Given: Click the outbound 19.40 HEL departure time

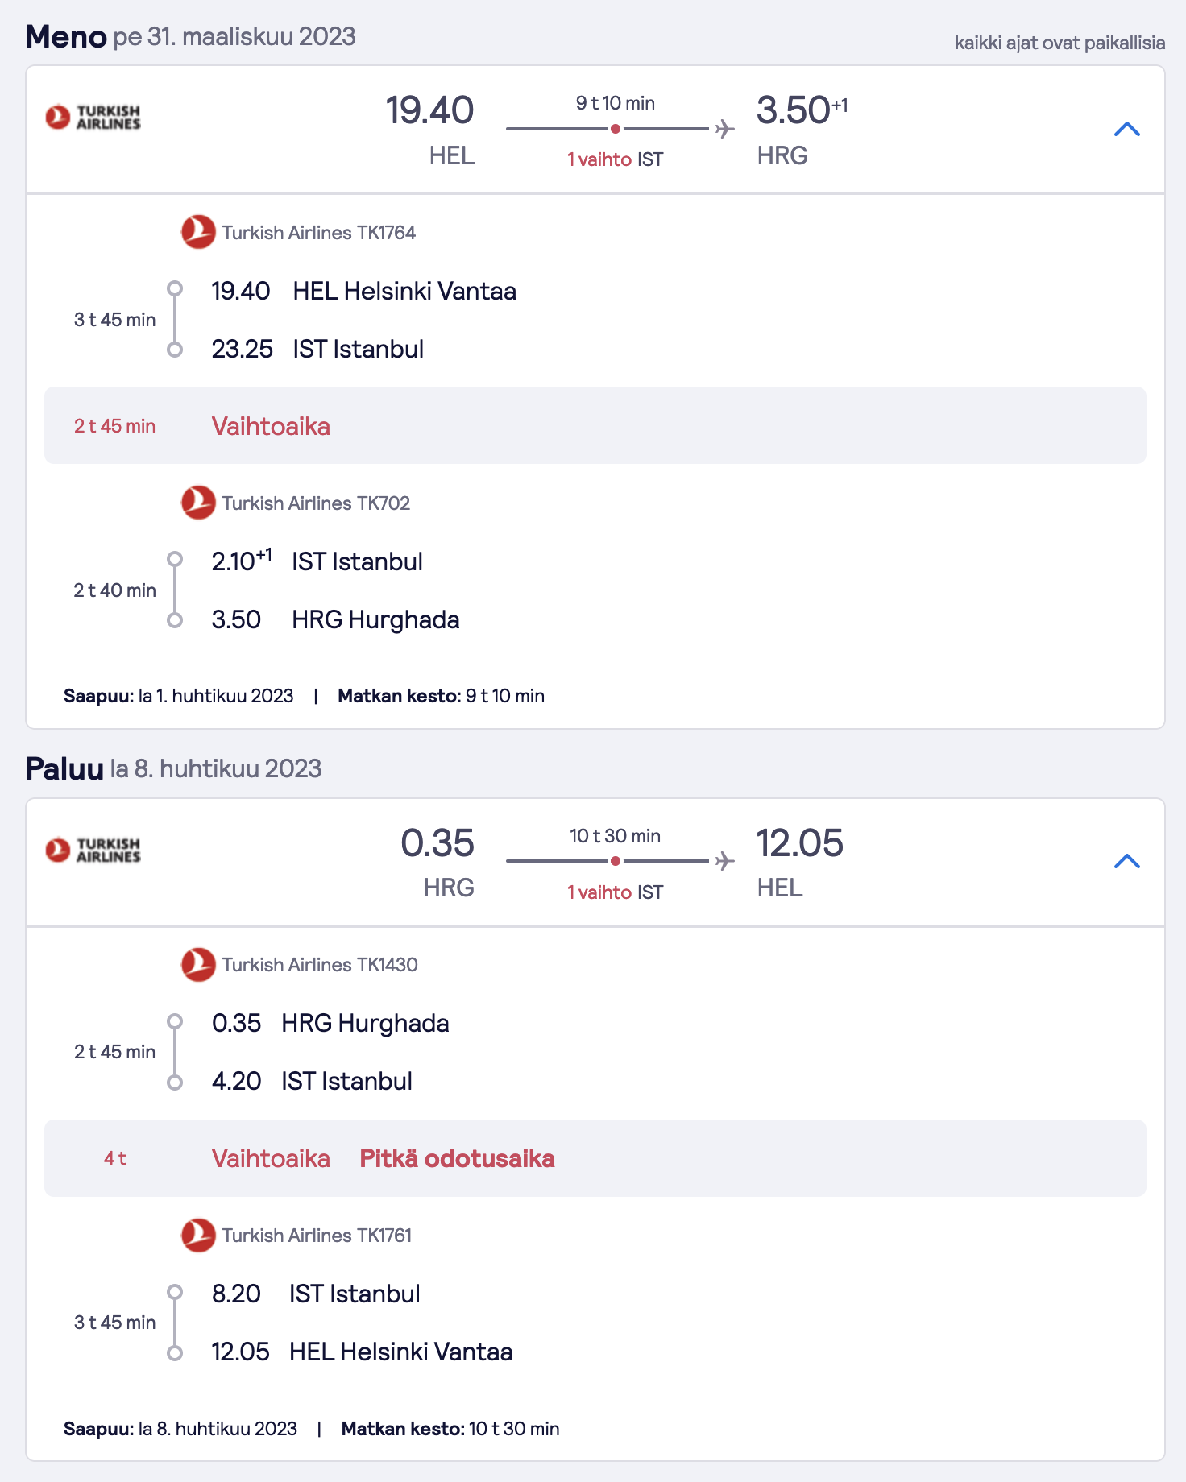Looking at the screenshot, I should click(x=429, y=110).
